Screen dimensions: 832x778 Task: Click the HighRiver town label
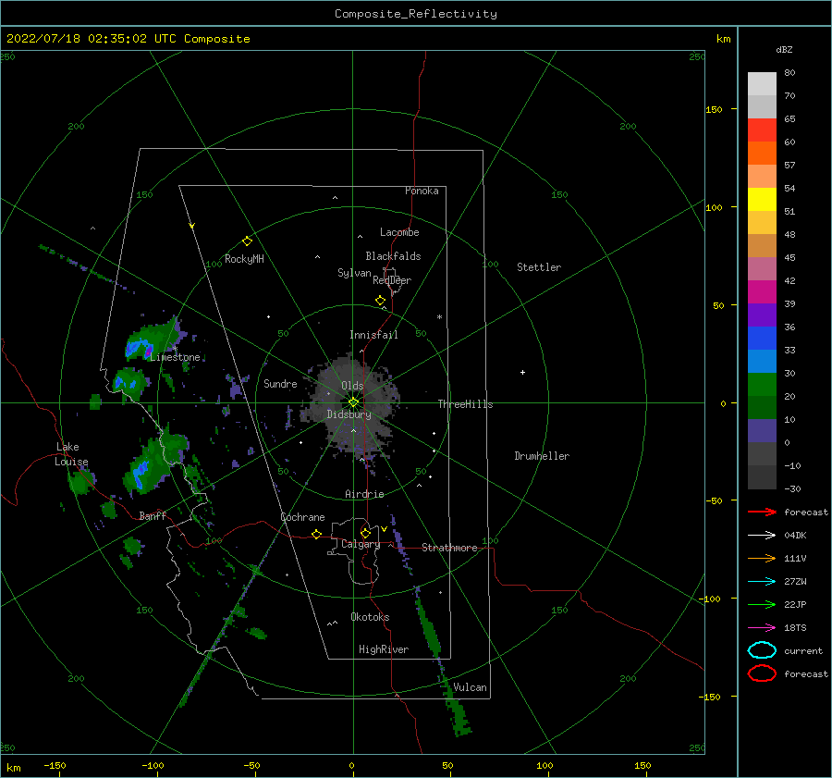384,649
